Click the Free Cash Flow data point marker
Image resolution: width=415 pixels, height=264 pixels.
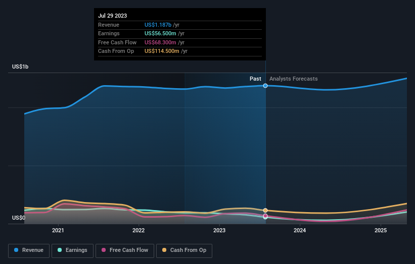265,216
